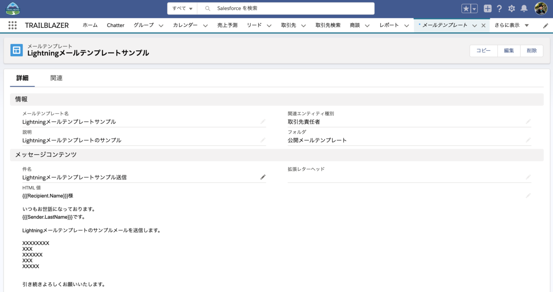Click the メッセージコンテンツ section header
The image size is (553, 292).
point(276,155)
